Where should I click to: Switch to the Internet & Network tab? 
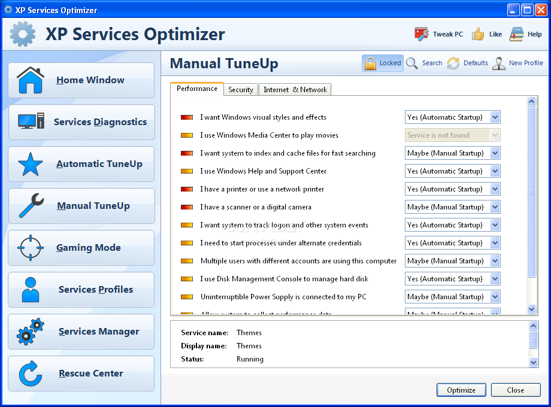(x=295, y=90)
